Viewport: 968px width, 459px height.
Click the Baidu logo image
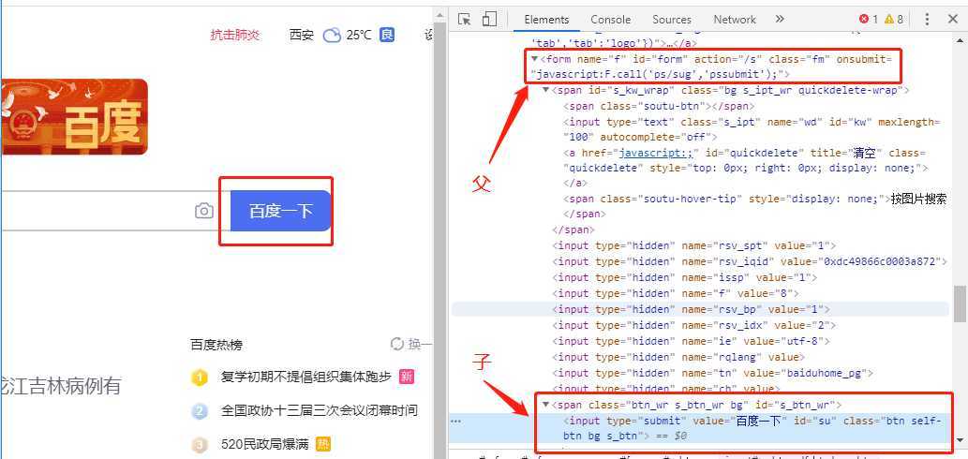coord(74,116)
